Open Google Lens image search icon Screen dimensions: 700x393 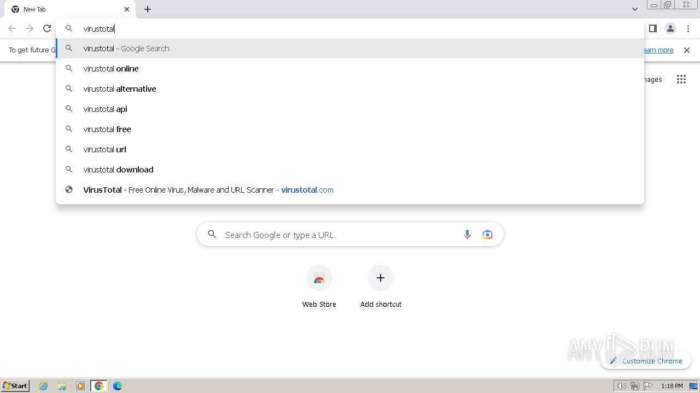point(487,235)
